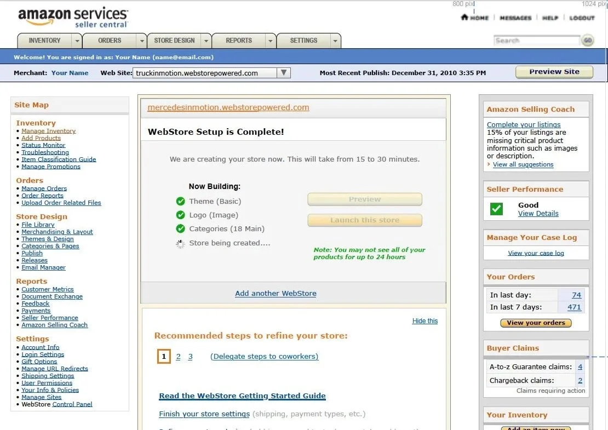The width and height of the screenshot is (608, 430).
Task: Open the Store Design tab dropdown arrow
Action: point(207,41)
